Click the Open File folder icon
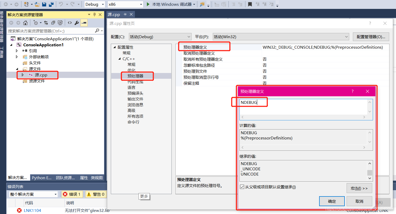The width and height of the screenshot is (396, 214). click(37, 4)
